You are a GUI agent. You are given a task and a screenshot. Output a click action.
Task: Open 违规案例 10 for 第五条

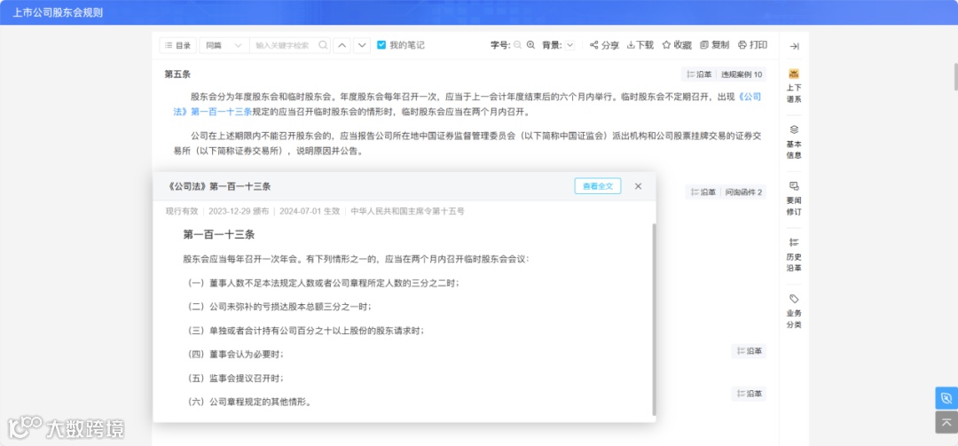coord(741,74)
